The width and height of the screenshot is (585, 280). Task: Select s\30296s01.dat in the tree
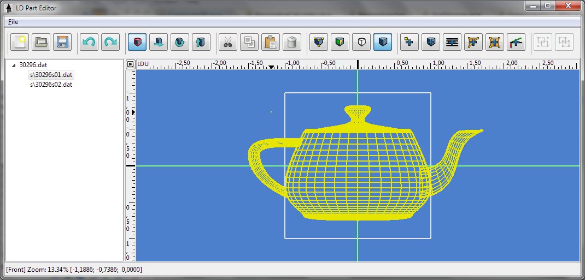pyautogui.click(x=51, y=75)
